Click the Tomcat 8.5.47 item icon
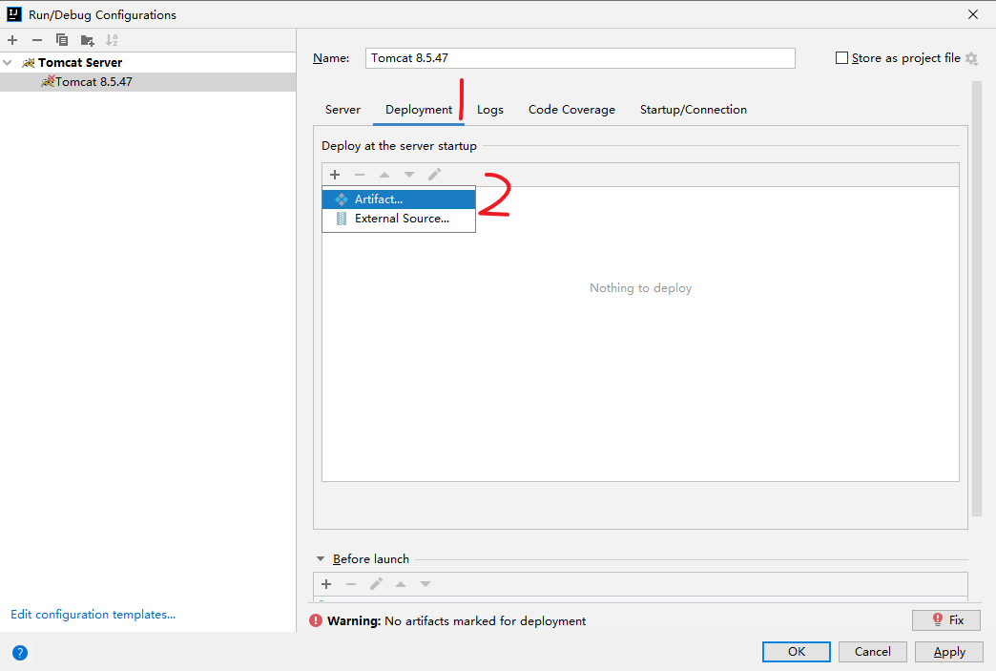996x671 pixels. (48, 81)
